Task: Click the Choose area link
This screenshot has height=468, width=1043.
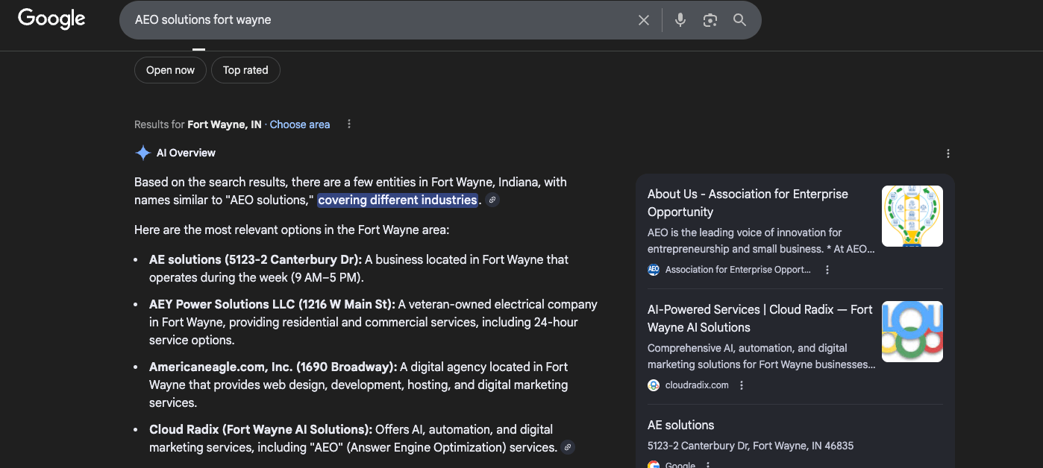Action: pos(299,124)
